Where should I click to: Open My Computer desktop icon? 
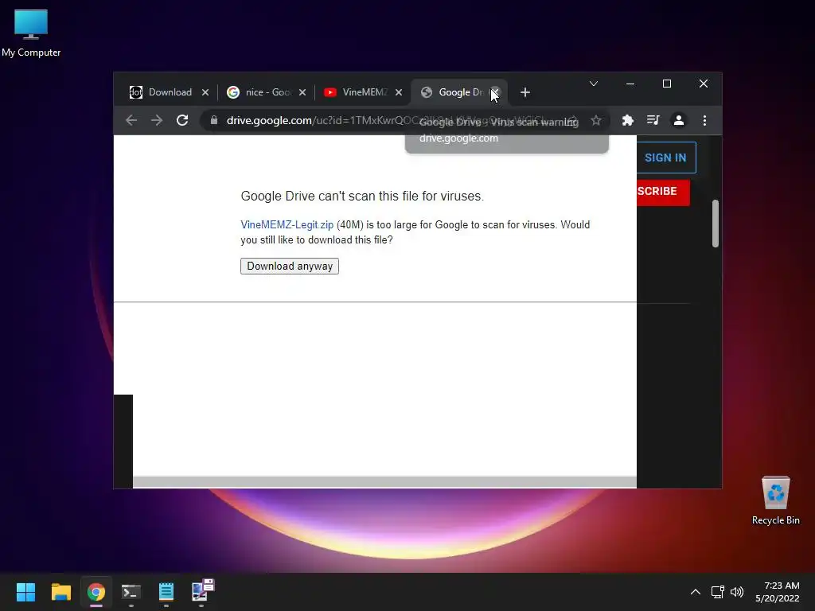tap(31, 33)
